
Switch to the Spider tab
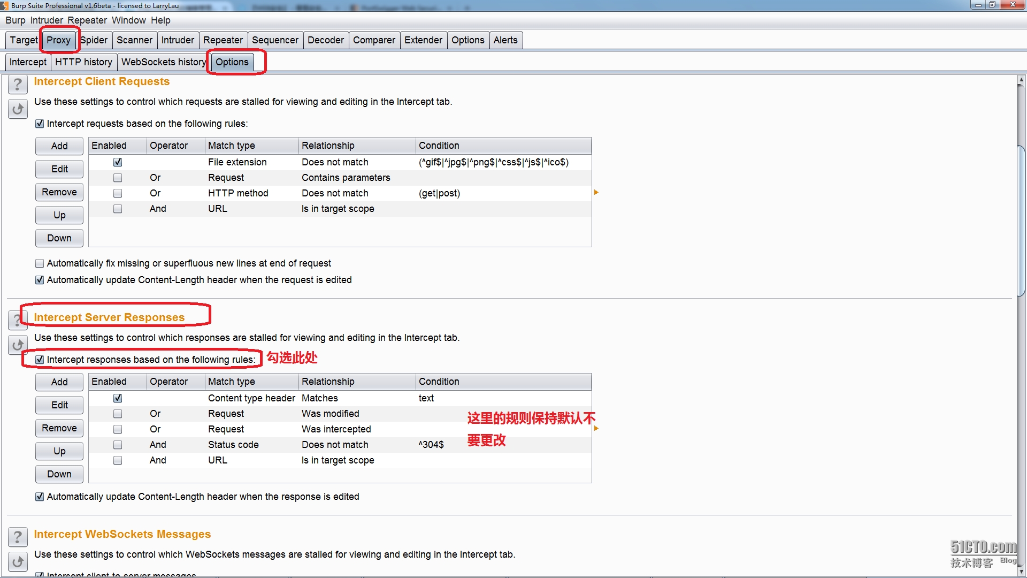(x=94, y=40)
